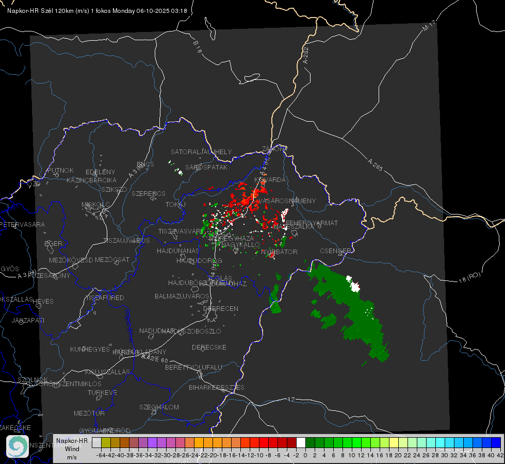This screenshot has height=464, width=505.
Task: Select the dark green swatch above 0
Action: (310, 442)
